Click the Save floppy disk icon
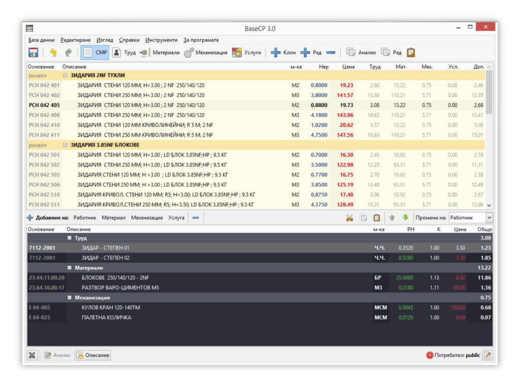Screen dimensions: 520x387 pos(34,52)
